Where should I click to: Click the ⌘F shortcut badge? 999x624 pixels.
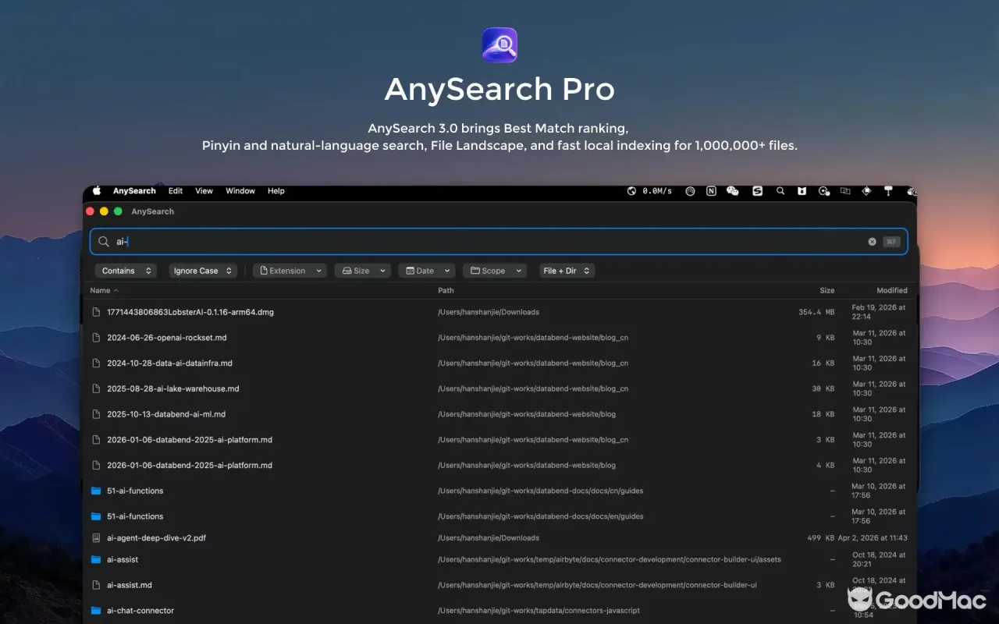(x=891, y=242)
